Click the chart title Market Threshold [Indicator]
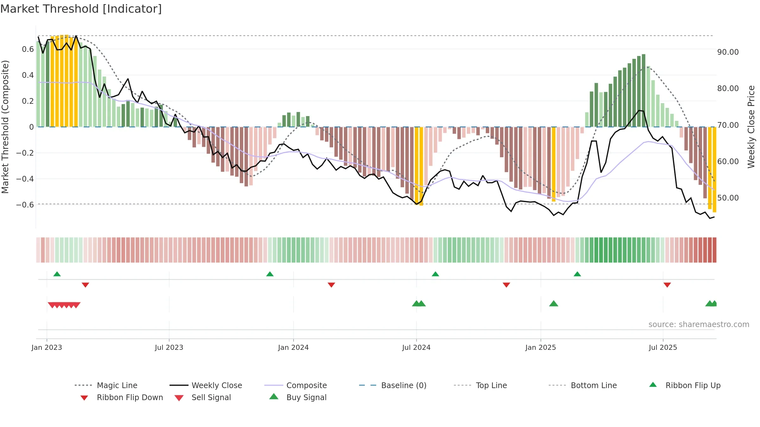Image resolution: width=760 pixels, height=427 pixels. click(x=81, y=9)
